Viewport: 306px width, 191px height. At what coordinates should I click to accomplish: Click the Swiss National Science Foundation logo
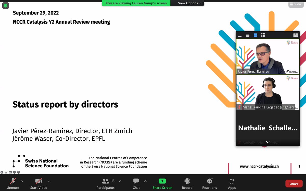click(41, 161)
